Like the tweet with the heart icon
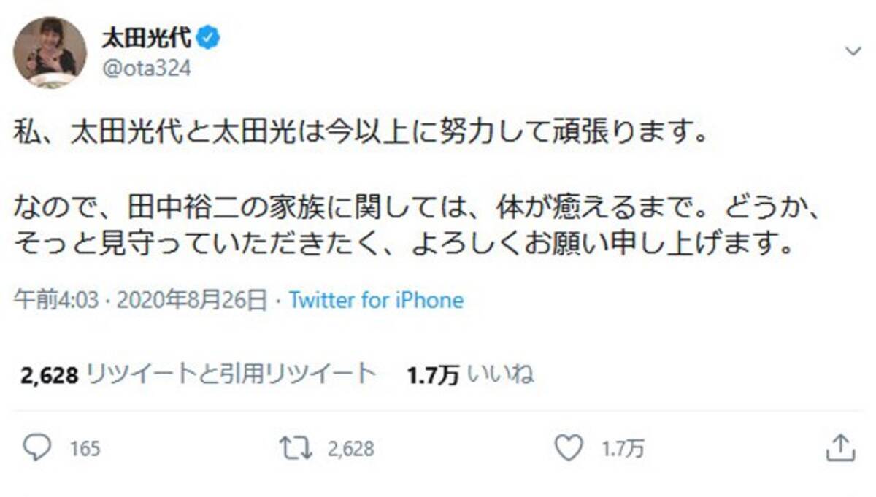 tap(569, 447)
